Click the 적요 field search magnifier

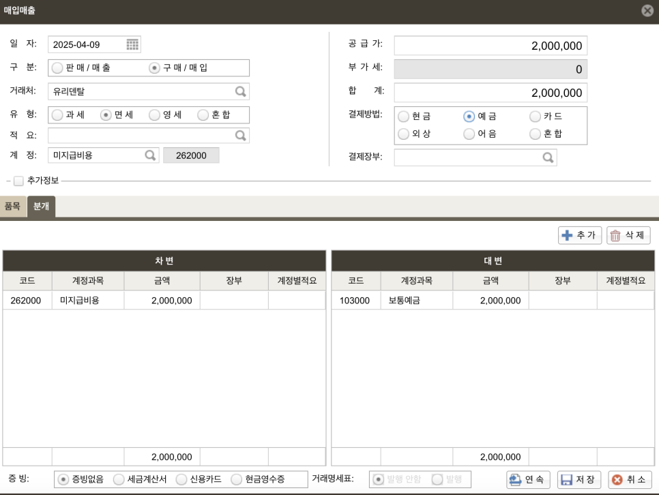pyautogui.click(x=240, y=135)
